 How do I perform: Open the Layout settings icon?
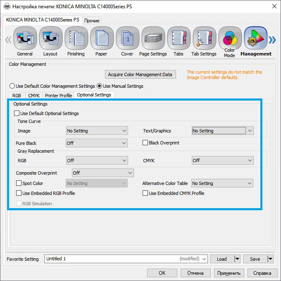[51, 38]
